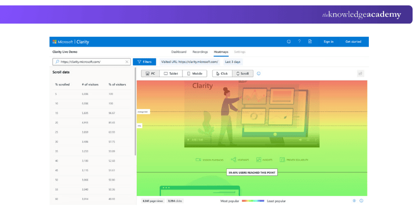Click the '% scrolled' column header
418x221 pixels.
pyautogui.click(x=62, y=84)
